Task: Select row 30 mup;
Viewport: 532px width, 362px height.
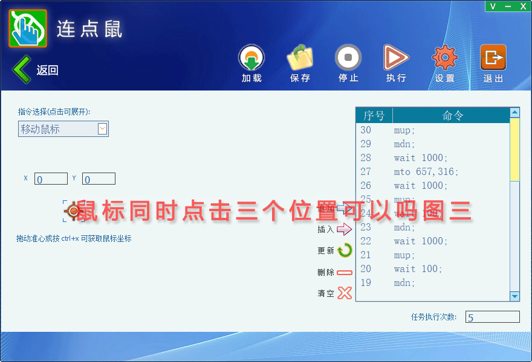Action: click(x=433, y=130)
